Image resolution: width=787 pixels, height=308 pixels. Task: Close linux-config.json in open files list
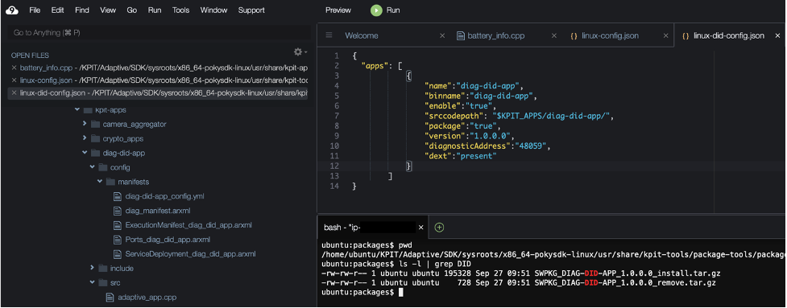click(x=14, y=80)
